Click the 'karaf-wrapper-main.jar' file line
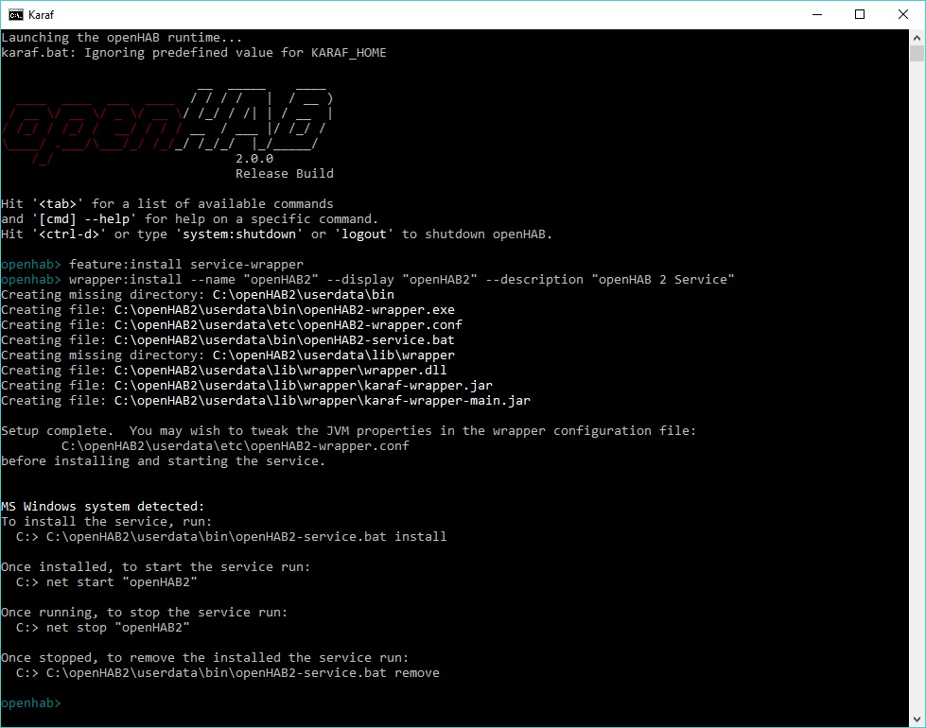The width and height of the screenshot is (926, 728). point(266,400)
